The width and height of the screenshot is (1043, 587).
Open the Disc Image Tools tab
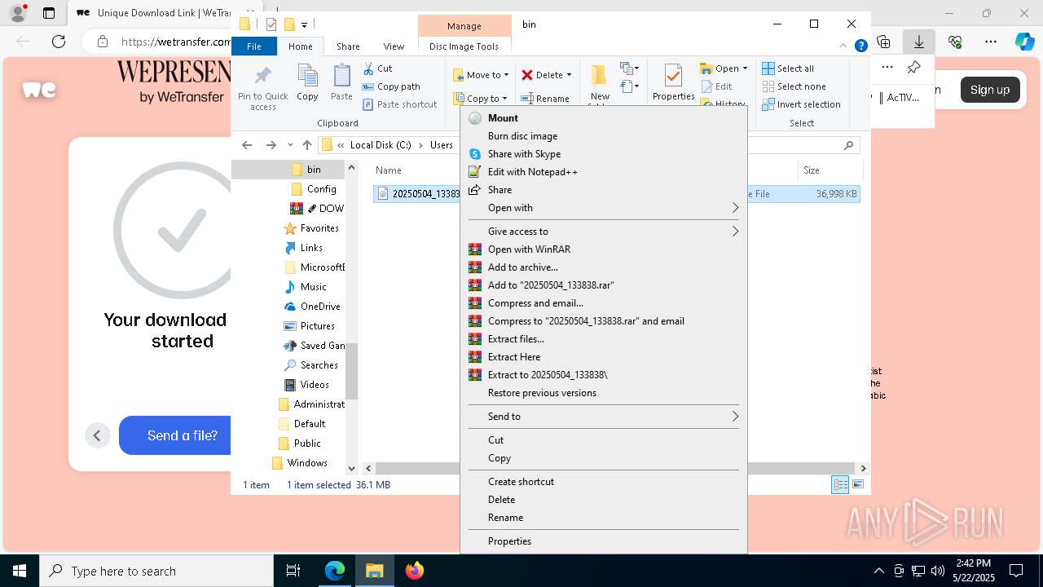pyautogui.click(x=464, y=46)
